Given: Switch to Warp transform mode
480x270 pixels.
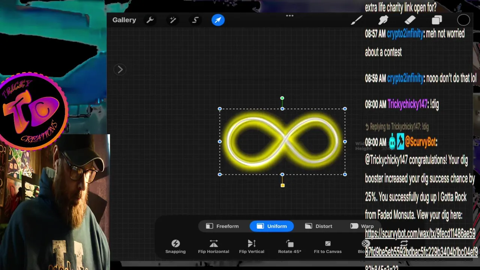Looking at the screenshot, I should click(x=361, y=226).
